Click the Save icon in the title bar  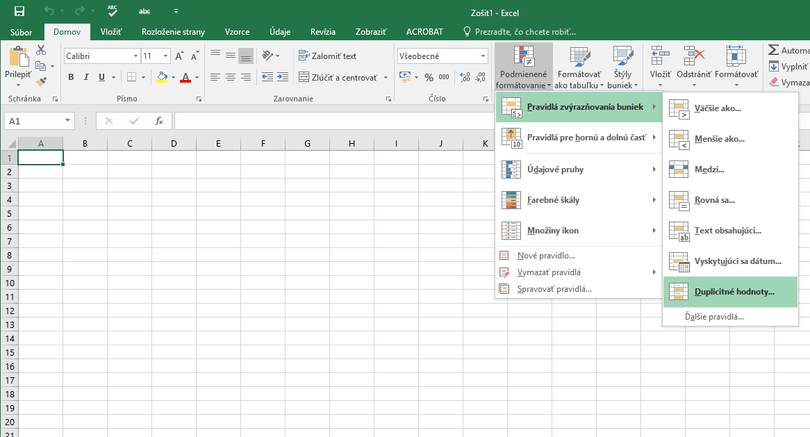(19, 12)
